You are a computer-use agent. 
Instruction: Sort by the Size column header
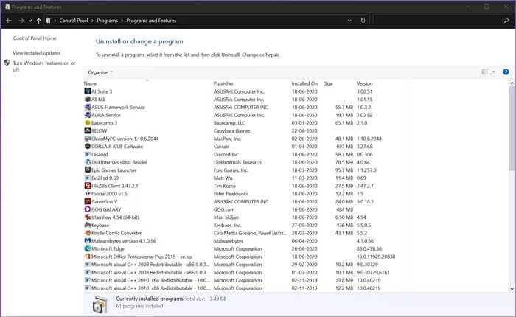[328, 83]
